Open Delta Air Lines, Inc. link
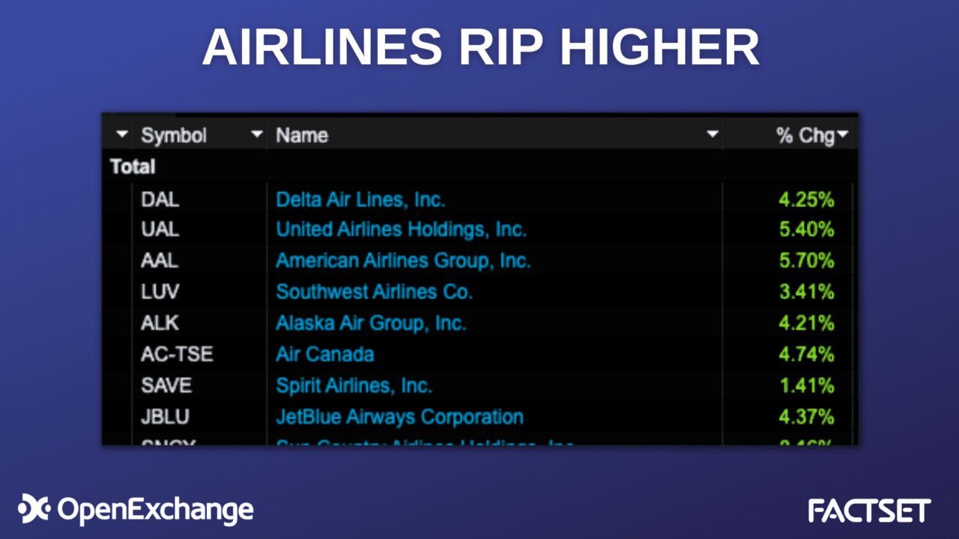The height and width of the screenshot is (539, 959). click(360, 200)
